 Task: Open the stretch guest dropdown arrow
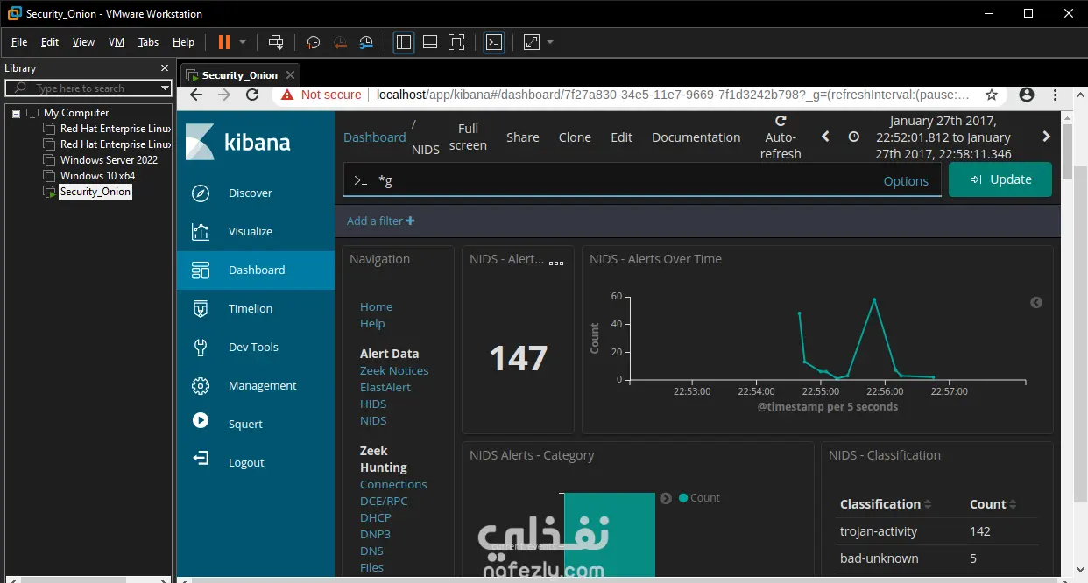[x=550, y=42]
